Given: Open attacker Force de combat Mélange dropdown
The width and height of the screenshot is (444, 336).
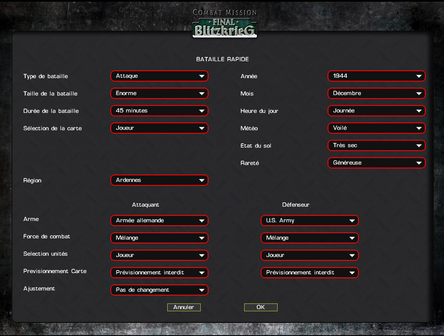Looking at the screenshot, I should coord(159,238).
